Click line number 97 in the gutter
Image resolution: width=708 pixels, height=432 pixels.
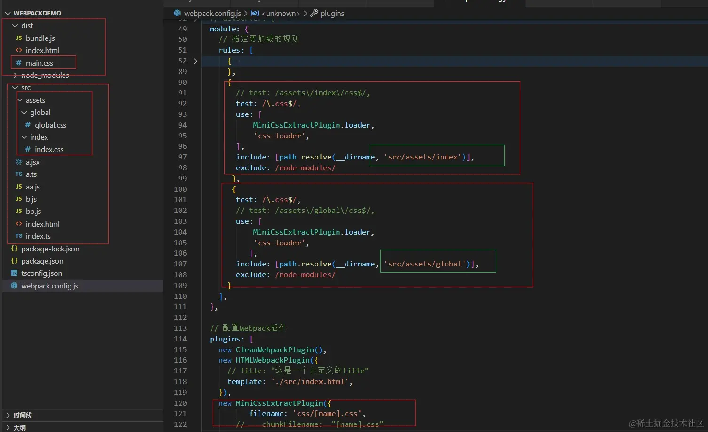coord(182,157)
